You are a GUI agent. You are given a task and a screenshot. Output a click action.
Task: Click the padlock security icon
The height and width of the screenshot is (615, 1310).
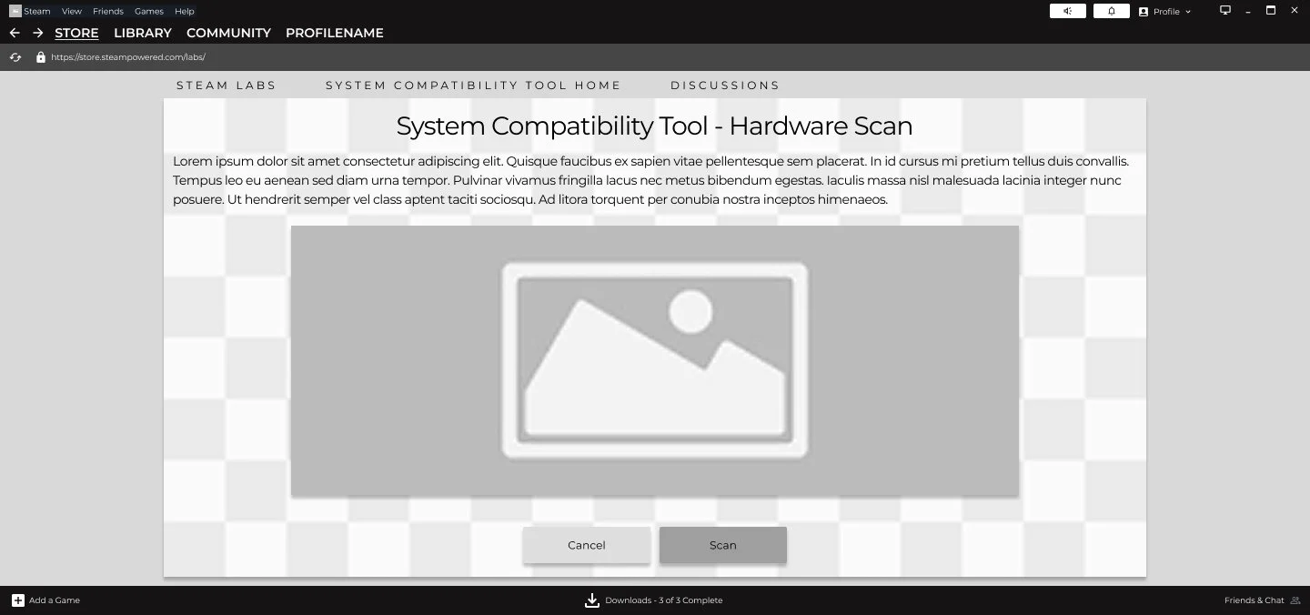tap(40, 56)
